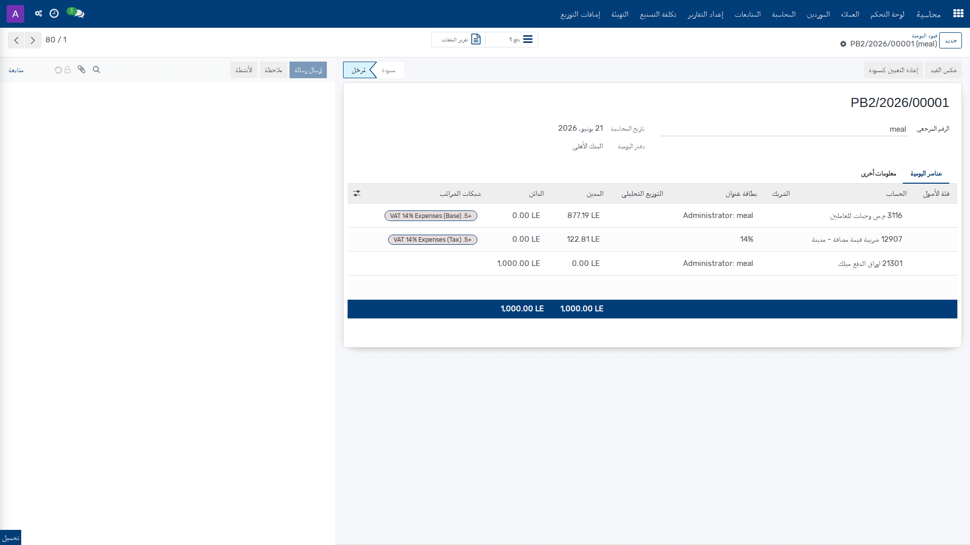Click the قيود اليومية breadcrumb link

(925, 35)
